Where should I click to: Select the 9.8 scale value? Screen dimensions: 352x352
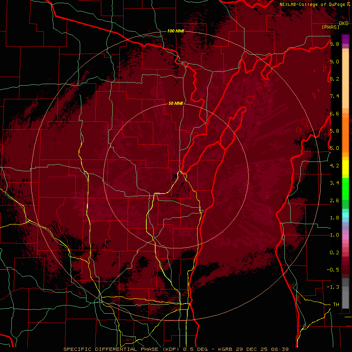click(x=334, y=44)
